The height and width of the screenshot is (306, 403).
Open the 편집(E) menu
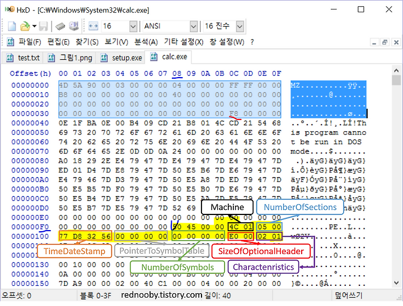58,42
